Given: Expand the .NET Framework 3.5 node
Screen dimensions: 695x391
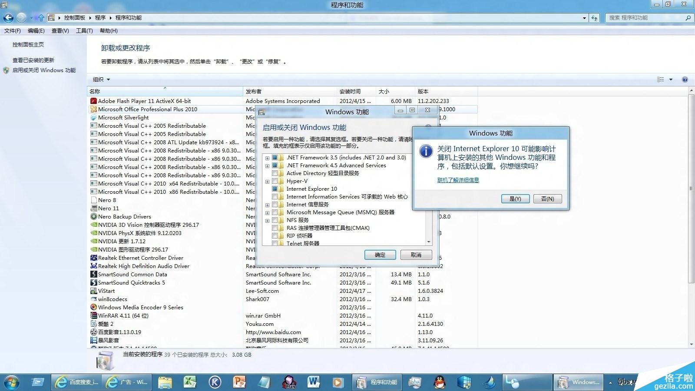Looking at the screenshot, I should [x=267, y=158].
